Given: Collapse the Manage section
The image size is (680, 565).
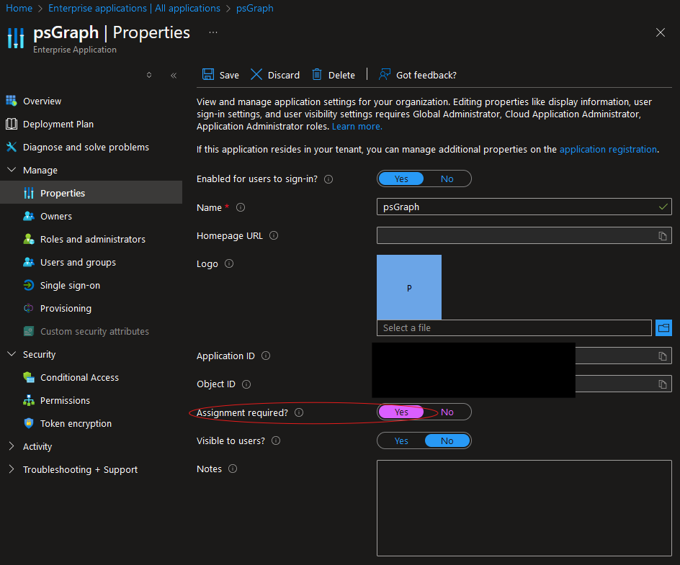Looking at the screenshot, I should (11, 169).
